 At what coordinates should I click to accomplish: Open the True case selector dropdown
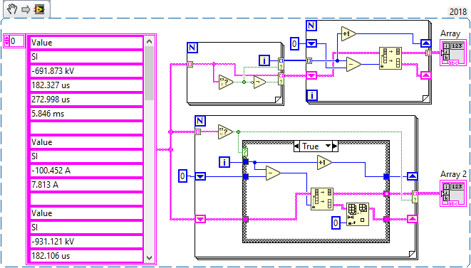[x=328, y=146]
